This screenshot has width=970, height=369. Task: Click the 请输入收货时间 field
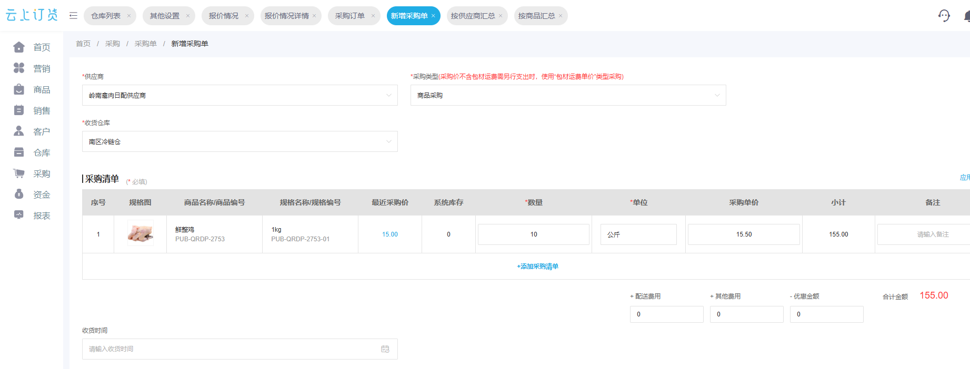coord(240,349)
